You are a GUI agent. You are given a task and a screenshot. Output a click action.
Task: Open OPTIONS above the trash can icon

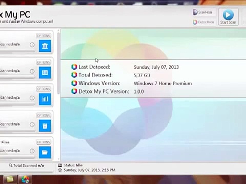[x=44, y=116]
